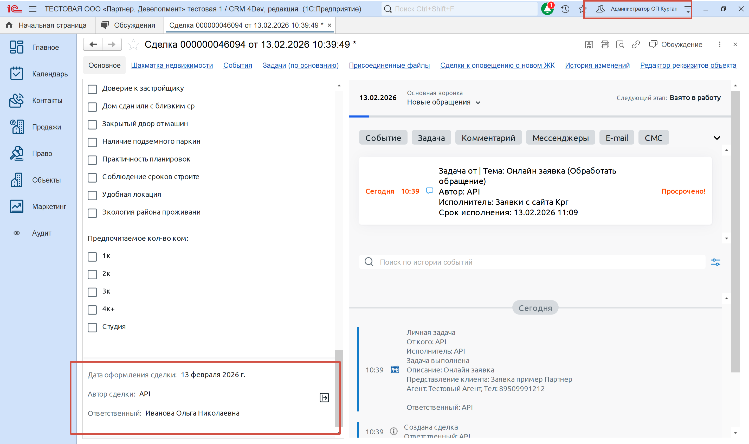This screenshot has height=444, width=749.
Task: Click the save diskette icon
Action: pyautogui.click(x=589, y=44)
